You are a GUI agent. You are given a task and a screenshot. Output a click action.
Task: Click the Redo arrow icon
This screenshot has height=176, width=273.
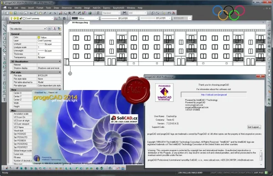pyautogui.click(x=55, y=13)
